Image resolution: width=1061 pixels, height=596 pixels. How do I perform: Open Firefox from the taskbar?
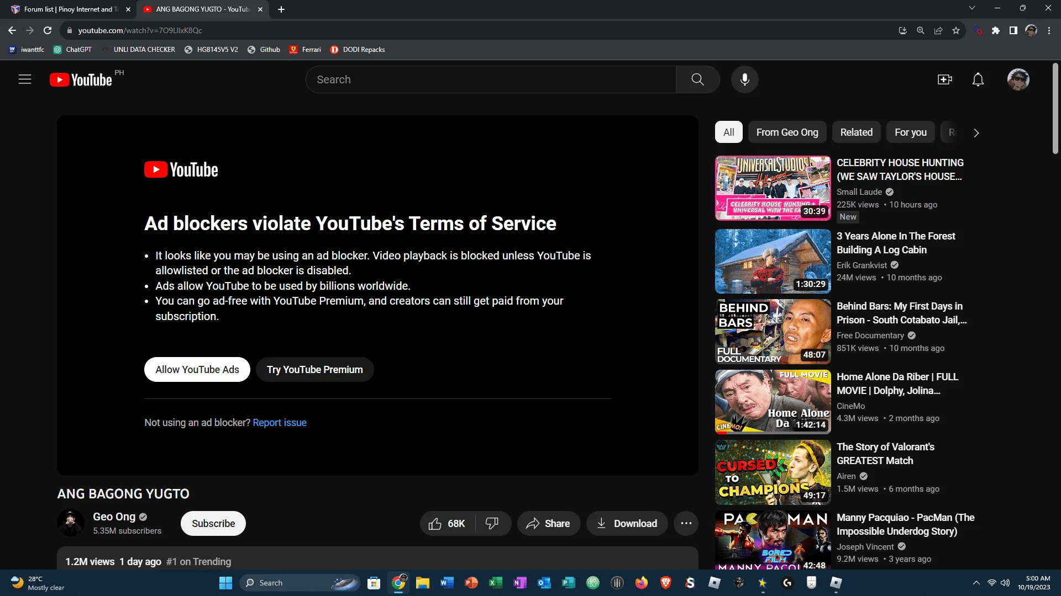642,583
